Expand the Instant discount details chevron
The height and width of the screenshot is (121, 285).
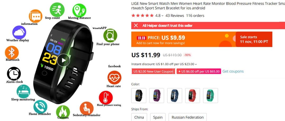[x=196, y=64]
